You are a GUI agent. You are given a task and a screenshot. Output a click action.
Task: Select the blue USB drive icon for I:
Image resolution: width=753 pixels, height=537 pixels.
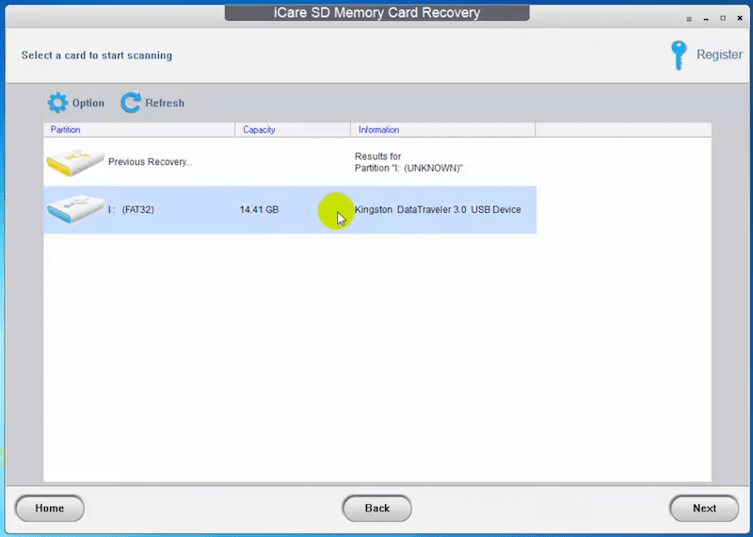75,209
